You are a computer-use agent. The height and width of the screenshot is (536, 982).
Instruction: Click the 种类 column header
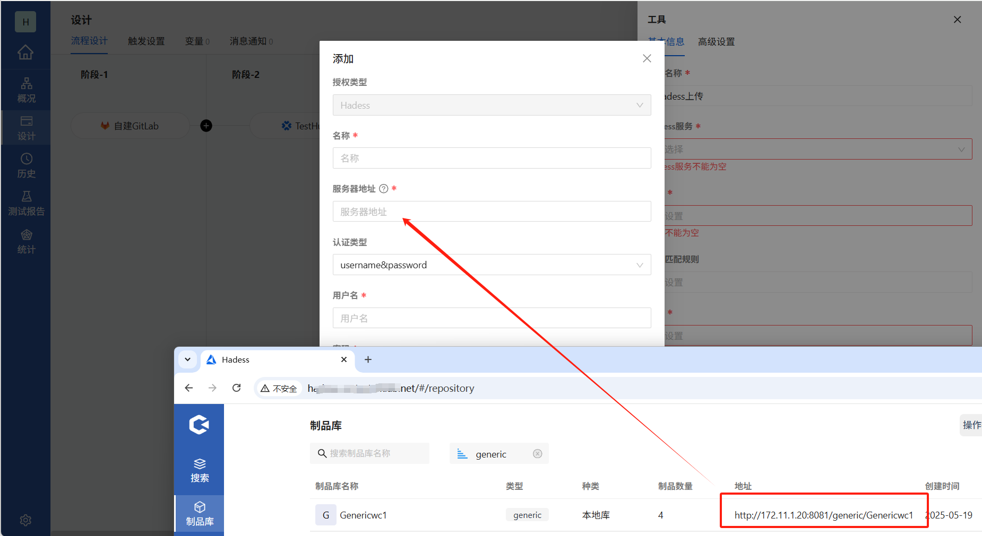(590, 486)
